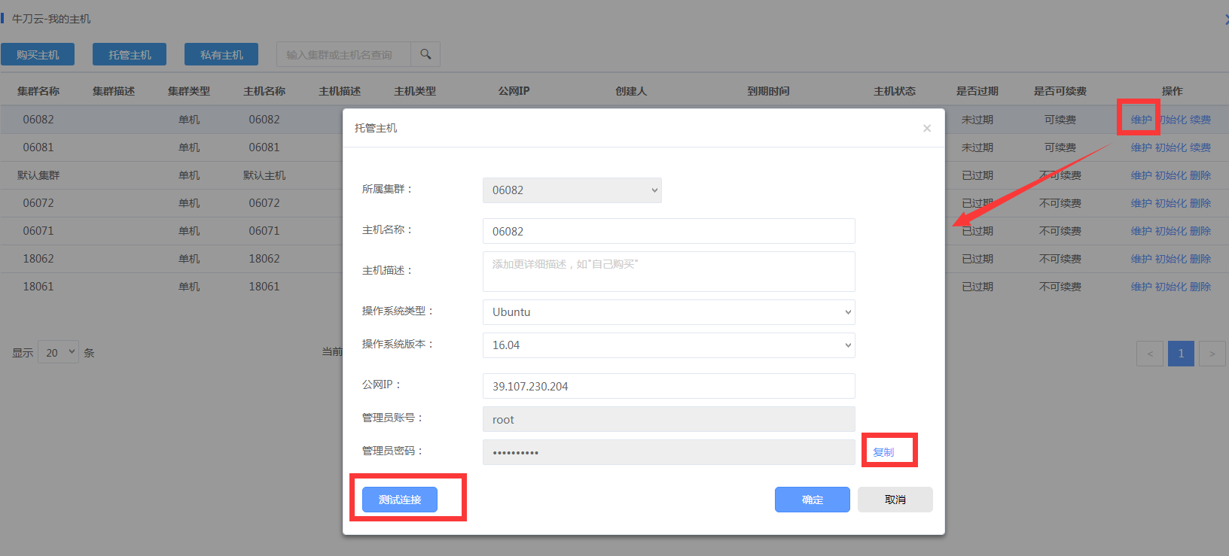This screenshot has height=556, width=1229.
Task: Expand the 操作系统类型 Ubuntu dropdown
Action: tap(669, 312)
